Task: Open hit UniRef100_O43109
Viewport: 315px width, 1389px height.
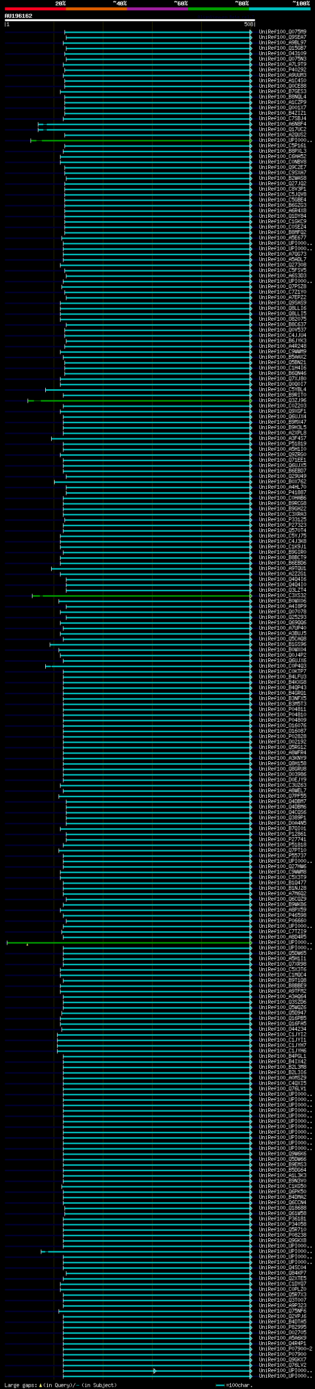Action: [x=283, y=53]
